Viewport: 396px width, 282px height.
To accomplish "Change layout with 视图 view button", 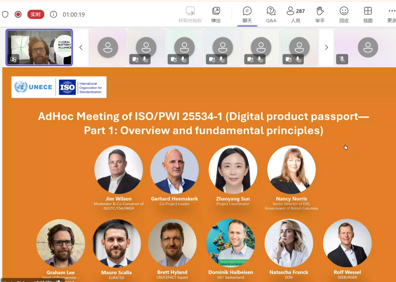I will point(368,15).
